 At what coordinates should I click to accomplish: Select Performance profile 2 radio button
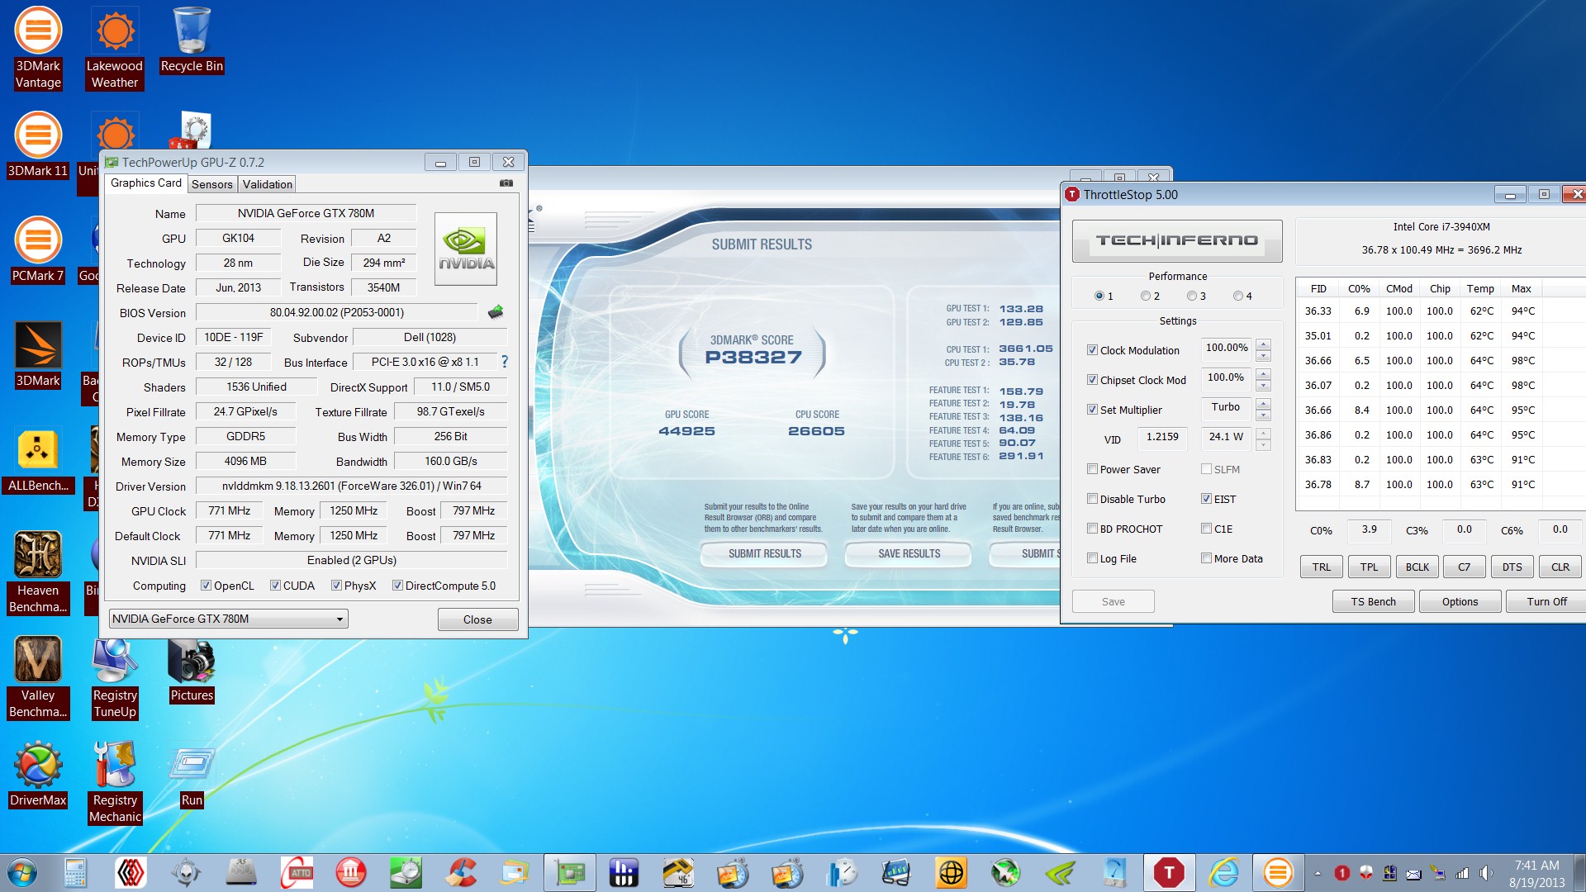(1146, 296)
